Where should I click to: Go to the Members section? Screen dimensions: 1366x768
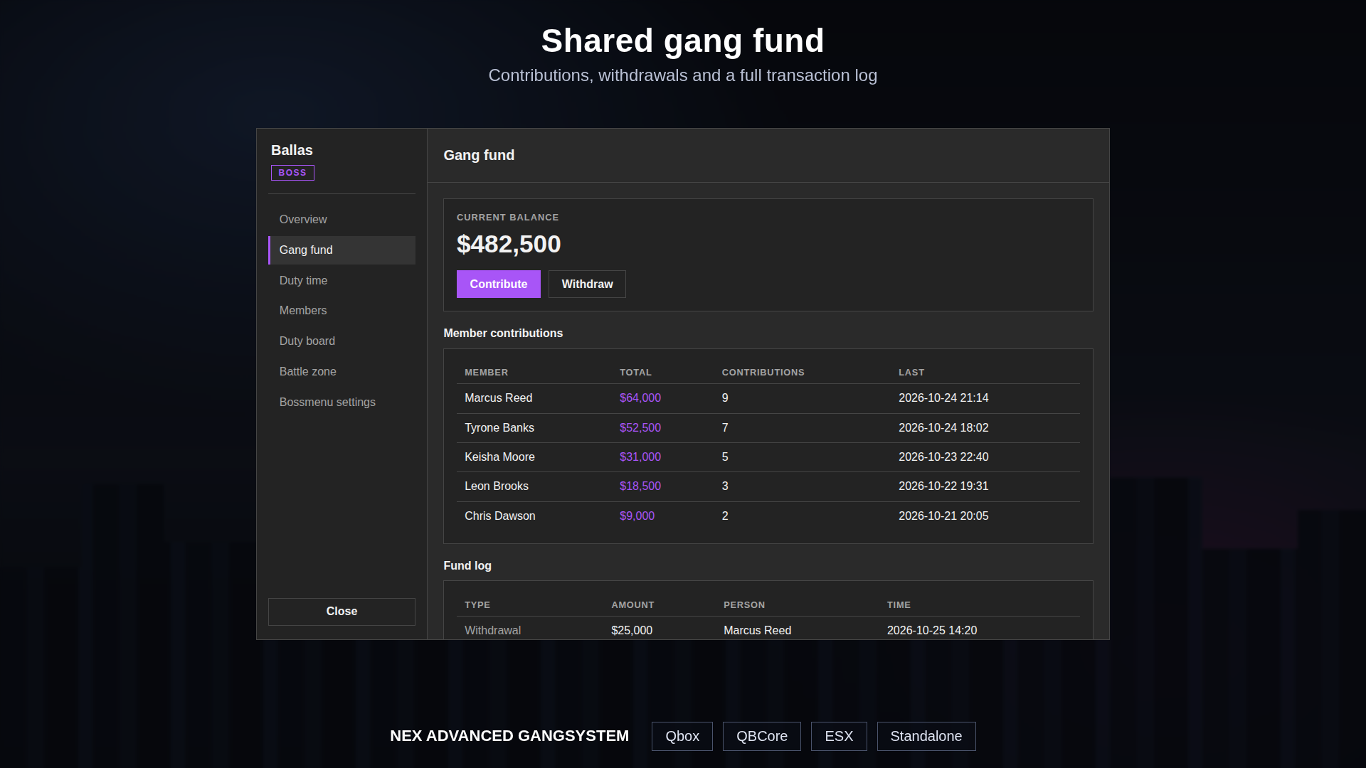341,311
